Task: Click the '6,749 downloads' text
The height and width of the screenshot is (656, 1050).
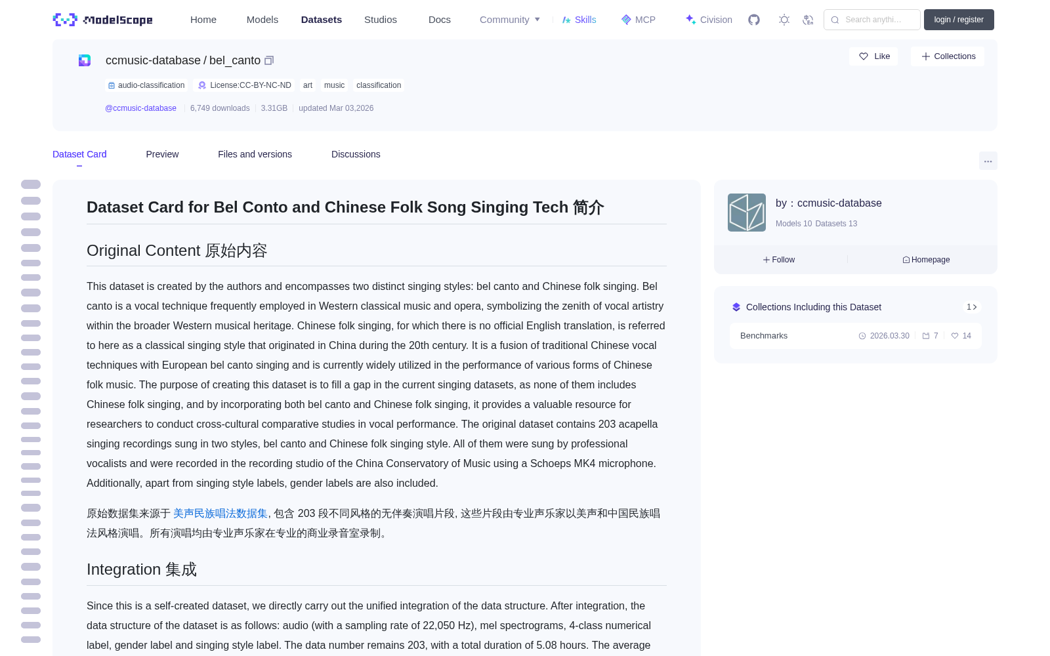Action: [x=220, y=108]
